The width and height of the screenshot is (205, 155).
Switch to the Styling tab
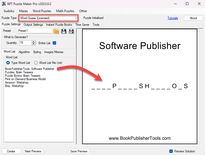(x=37, y=52)
